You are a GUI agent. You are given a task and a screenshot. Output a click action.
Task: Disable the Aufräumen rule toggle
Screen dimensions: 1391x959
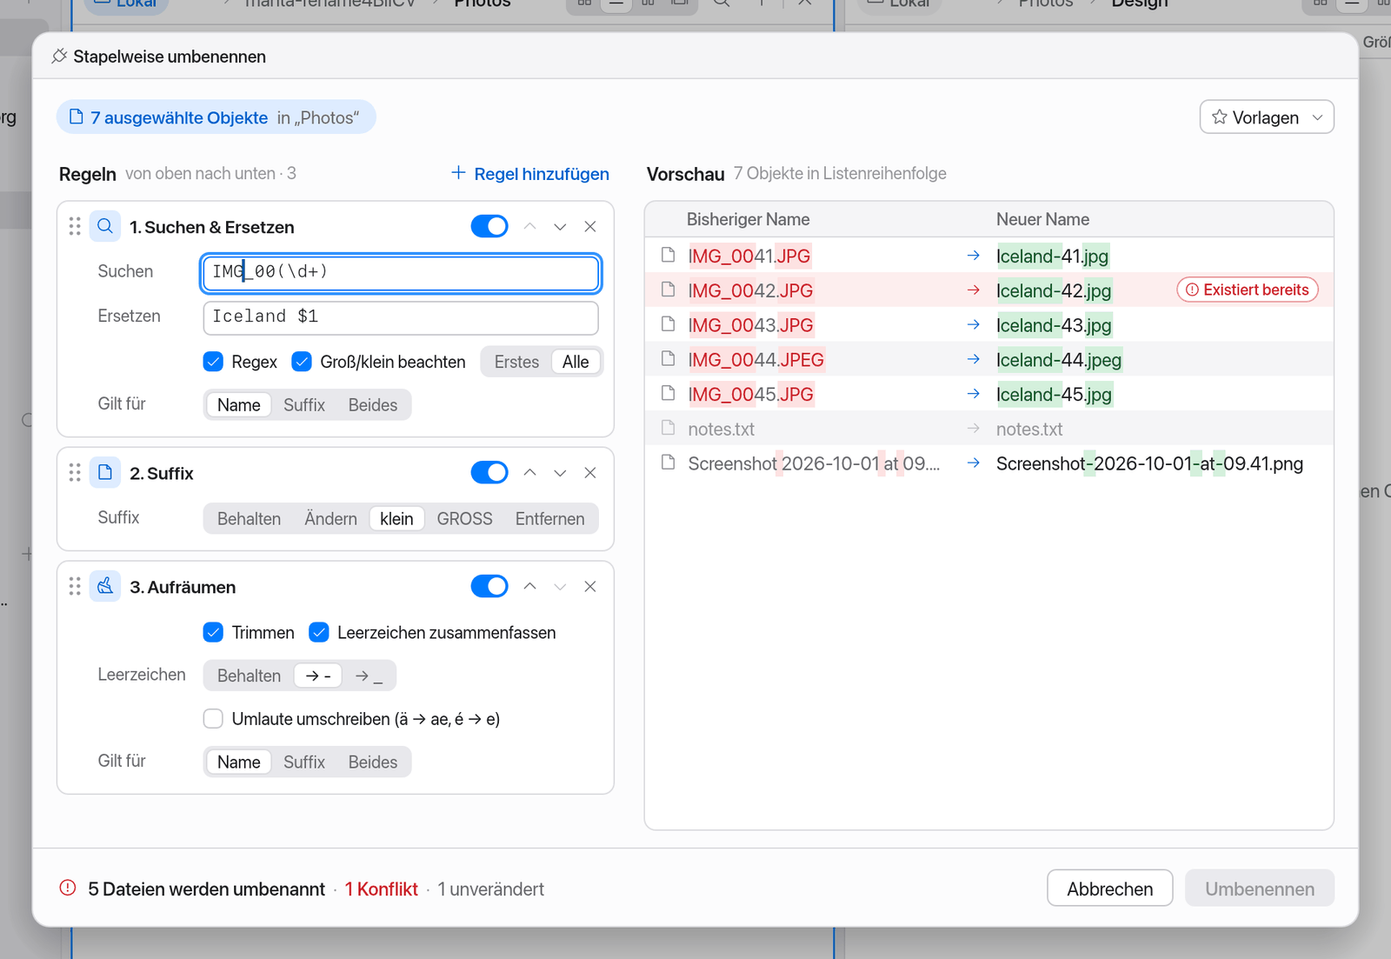coord(489,587)
